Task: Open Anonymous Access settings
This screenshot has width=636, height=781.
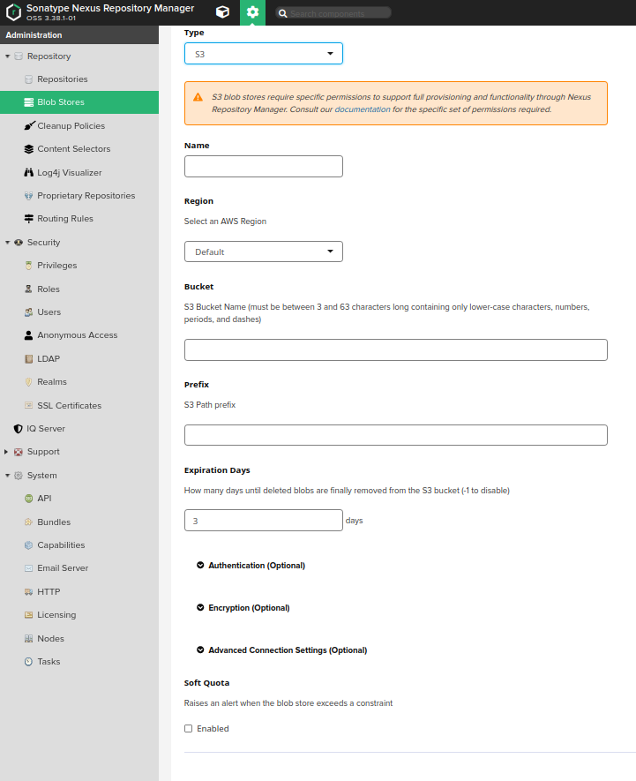Action: coord(79,335)
